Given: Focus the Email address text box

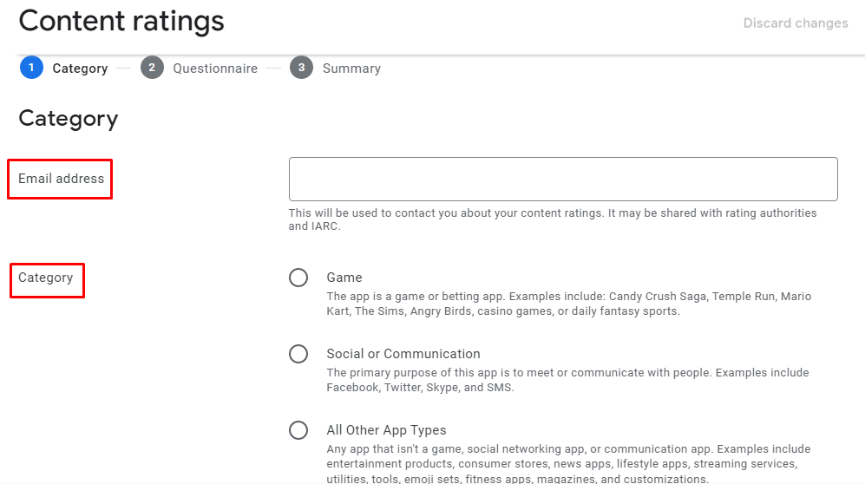Looking at the screenshot, I should [x=563, y=180].
